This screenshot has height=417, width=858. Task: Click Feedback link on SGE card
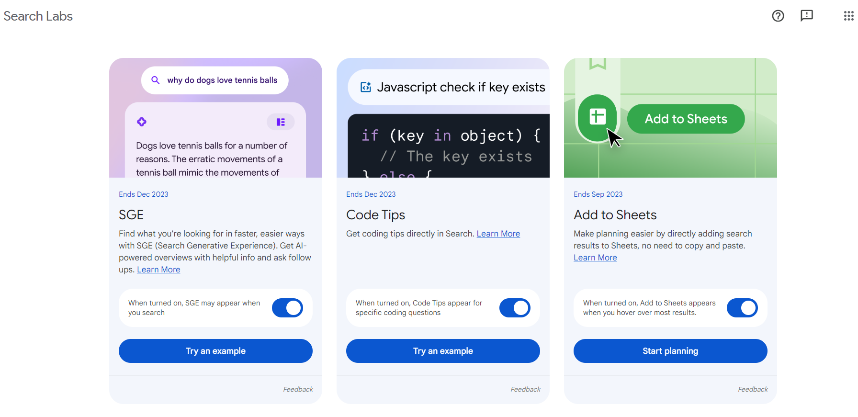tap(298, 389)
